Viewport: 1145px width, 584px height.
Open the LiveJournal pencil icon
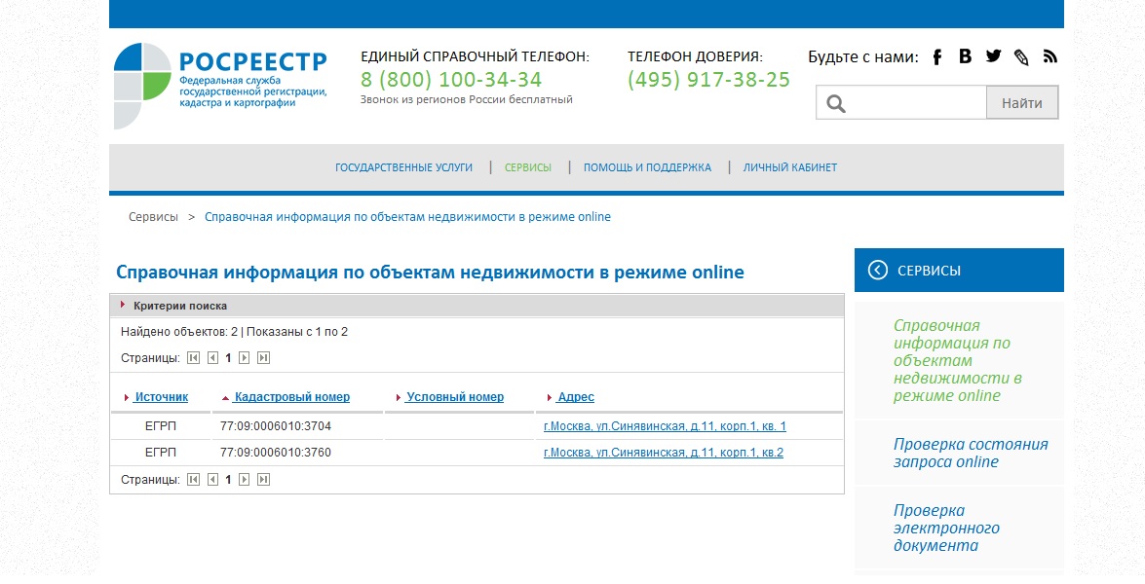coord(1021,56)
